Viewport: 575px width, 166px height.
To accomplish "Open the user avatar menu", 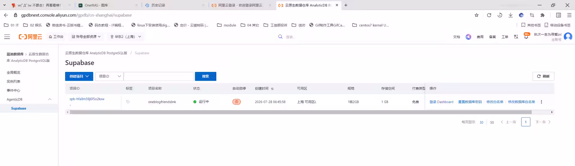I will pos(568,36).
